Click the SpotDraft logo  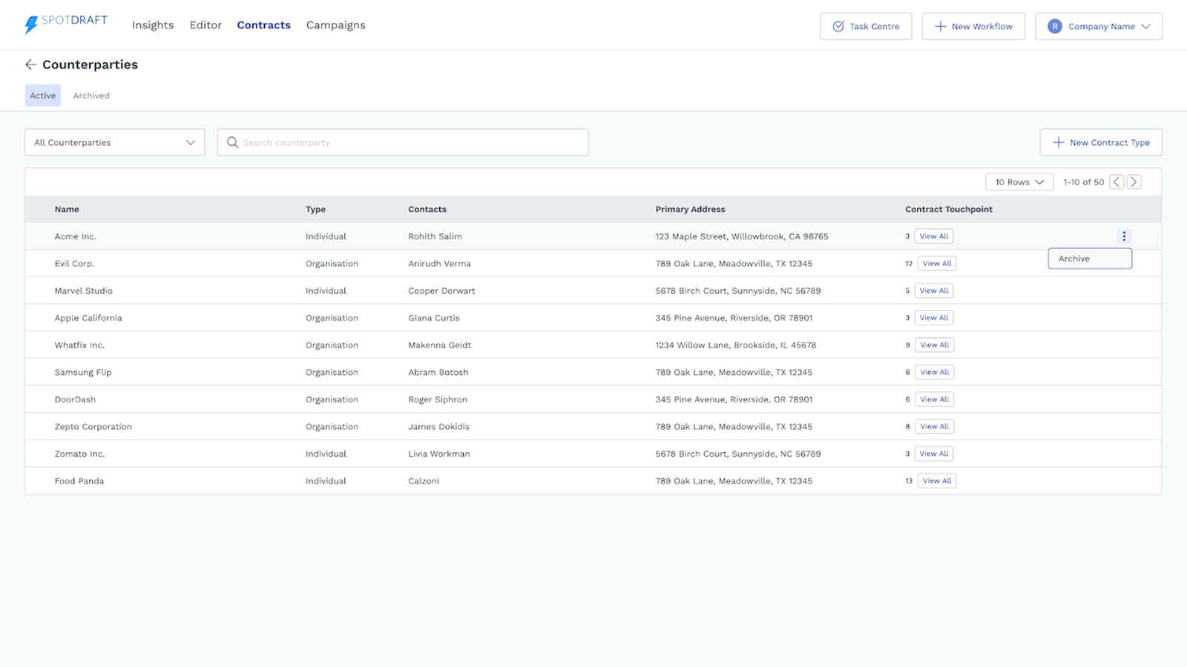pyautogui.click(x=66, y=24)
